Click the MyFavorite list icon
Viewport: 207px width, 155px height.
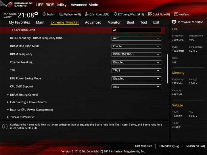61,14
